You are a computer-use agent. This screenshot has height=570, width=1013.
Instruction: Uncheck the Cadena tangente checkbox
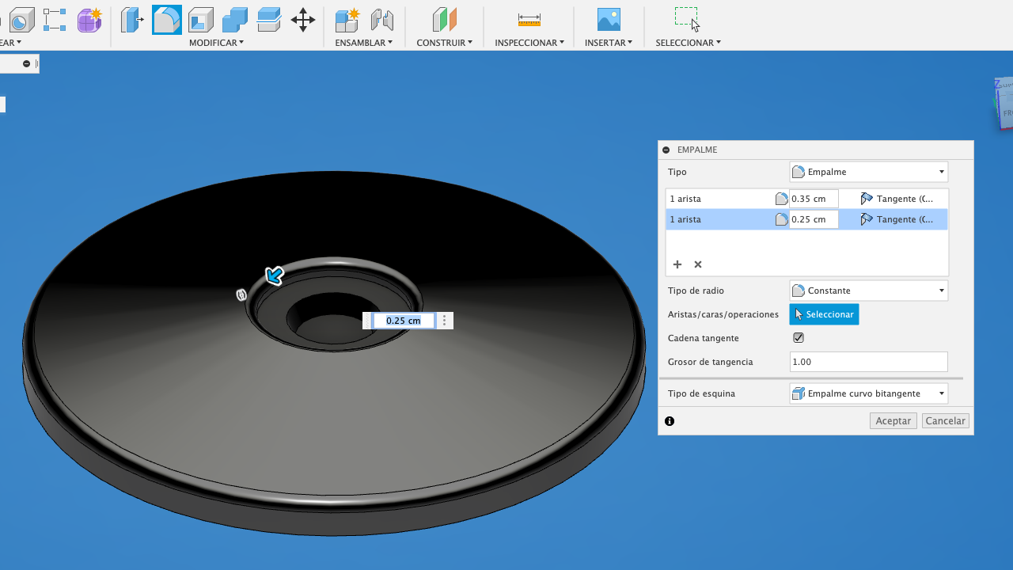[x=799, y=338]
